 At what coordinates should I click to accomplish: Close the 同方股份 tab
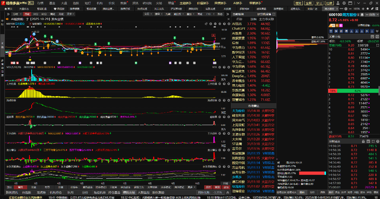pyautogui.click(x=338, y=9)
